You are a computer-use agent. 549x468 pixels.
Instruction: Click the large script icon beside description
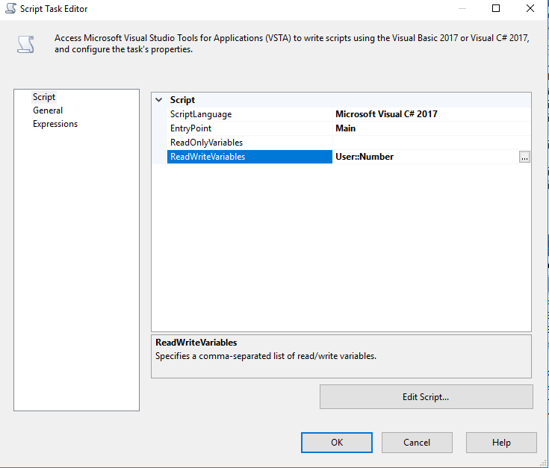click(25, 45)
